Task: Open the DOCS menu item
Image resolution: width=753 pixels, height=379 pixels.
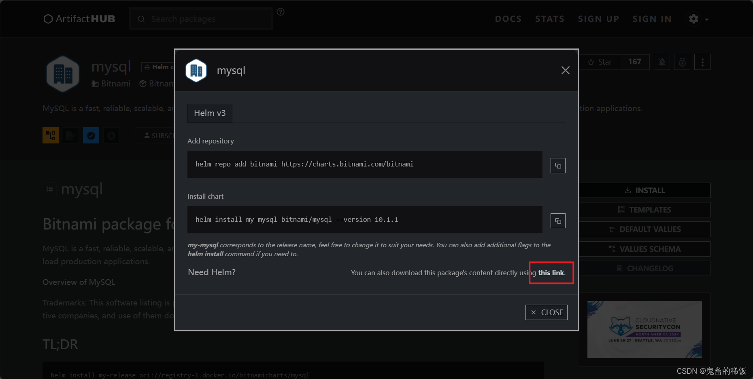Action: point(508,19)
